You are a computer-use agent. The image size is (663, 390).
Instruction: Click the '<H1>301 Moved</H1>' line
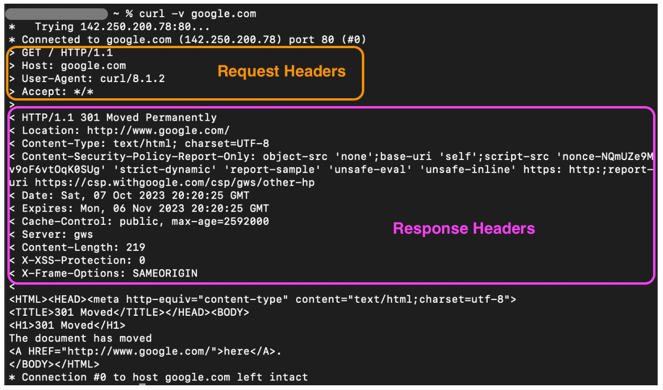[x=67, y=326]
